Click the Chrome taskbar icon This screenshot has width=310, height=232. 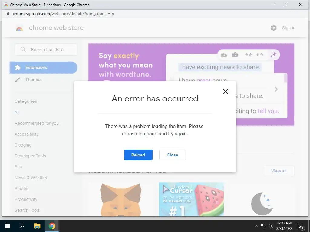pos(52,226)
